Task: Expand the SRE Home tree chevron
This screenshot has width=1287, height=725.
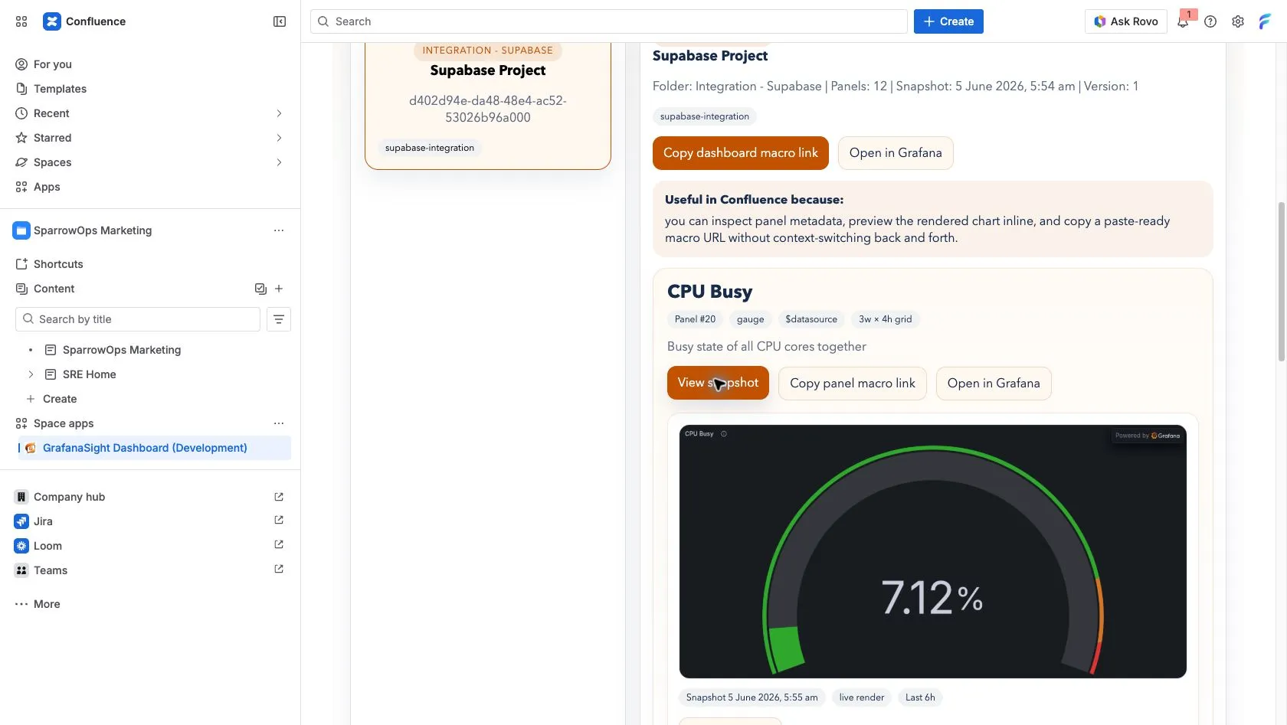Action: coord(31,374)
